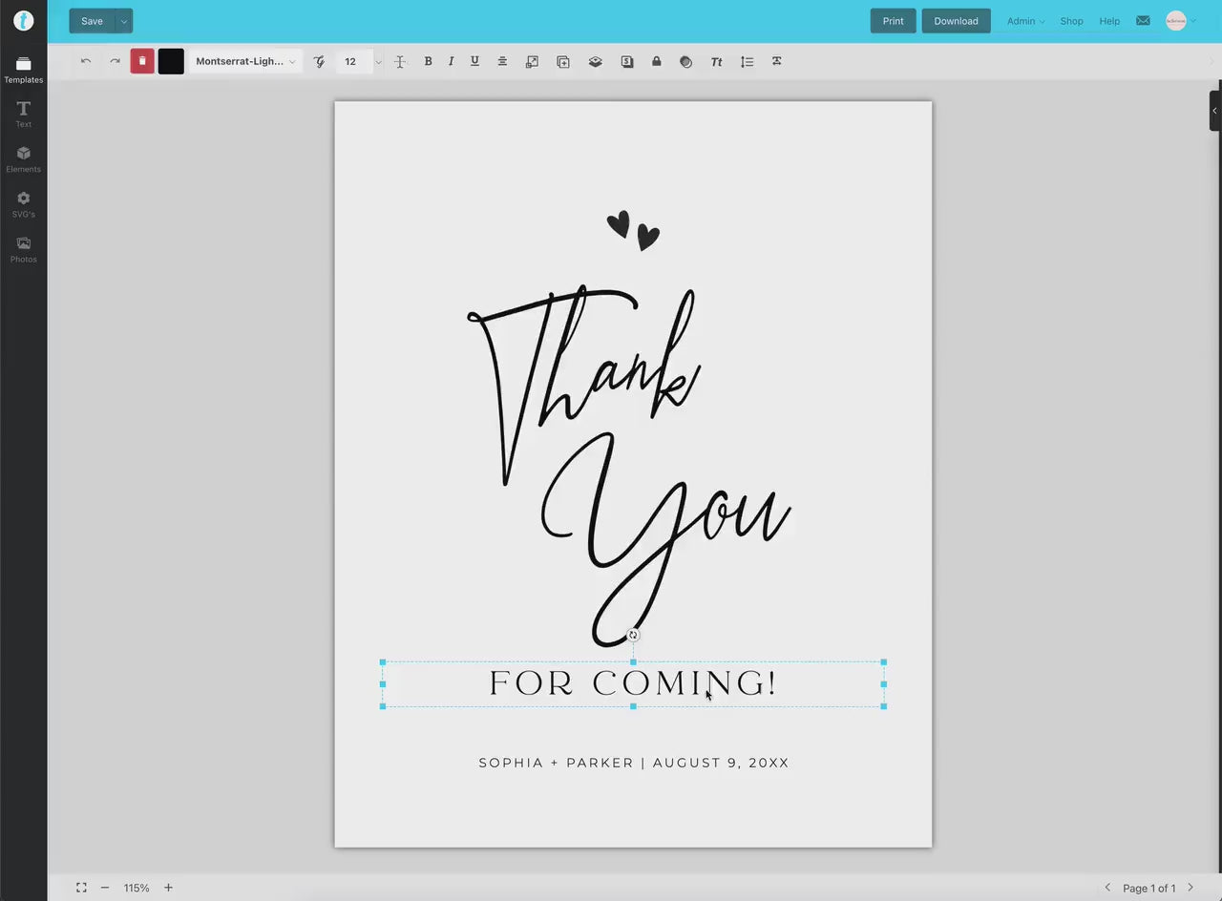Image resolution: width=1222 pixels, height=901 pixels.
Task: Click the Print button
Action: coord(893,21)
